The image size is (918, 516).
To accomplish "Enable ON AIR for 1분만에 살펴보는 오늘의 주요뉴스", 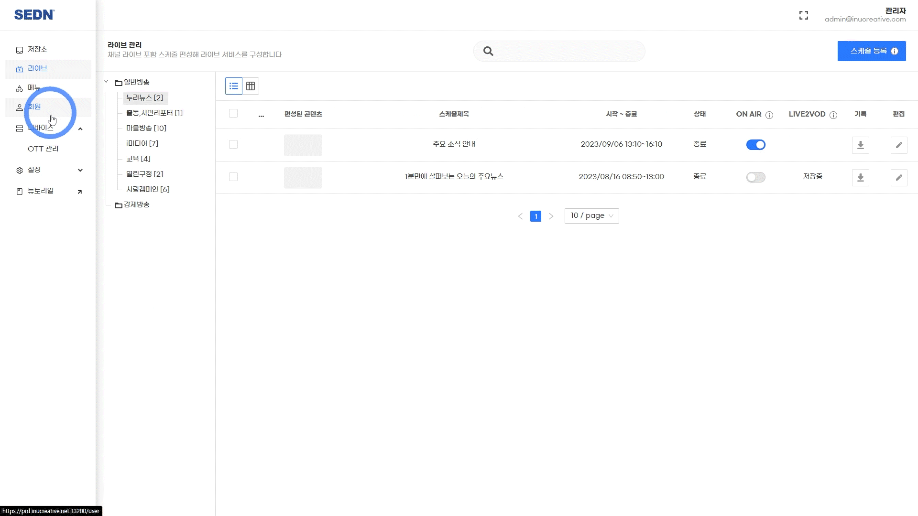I will pyautogui.click(x=755, y=177).
